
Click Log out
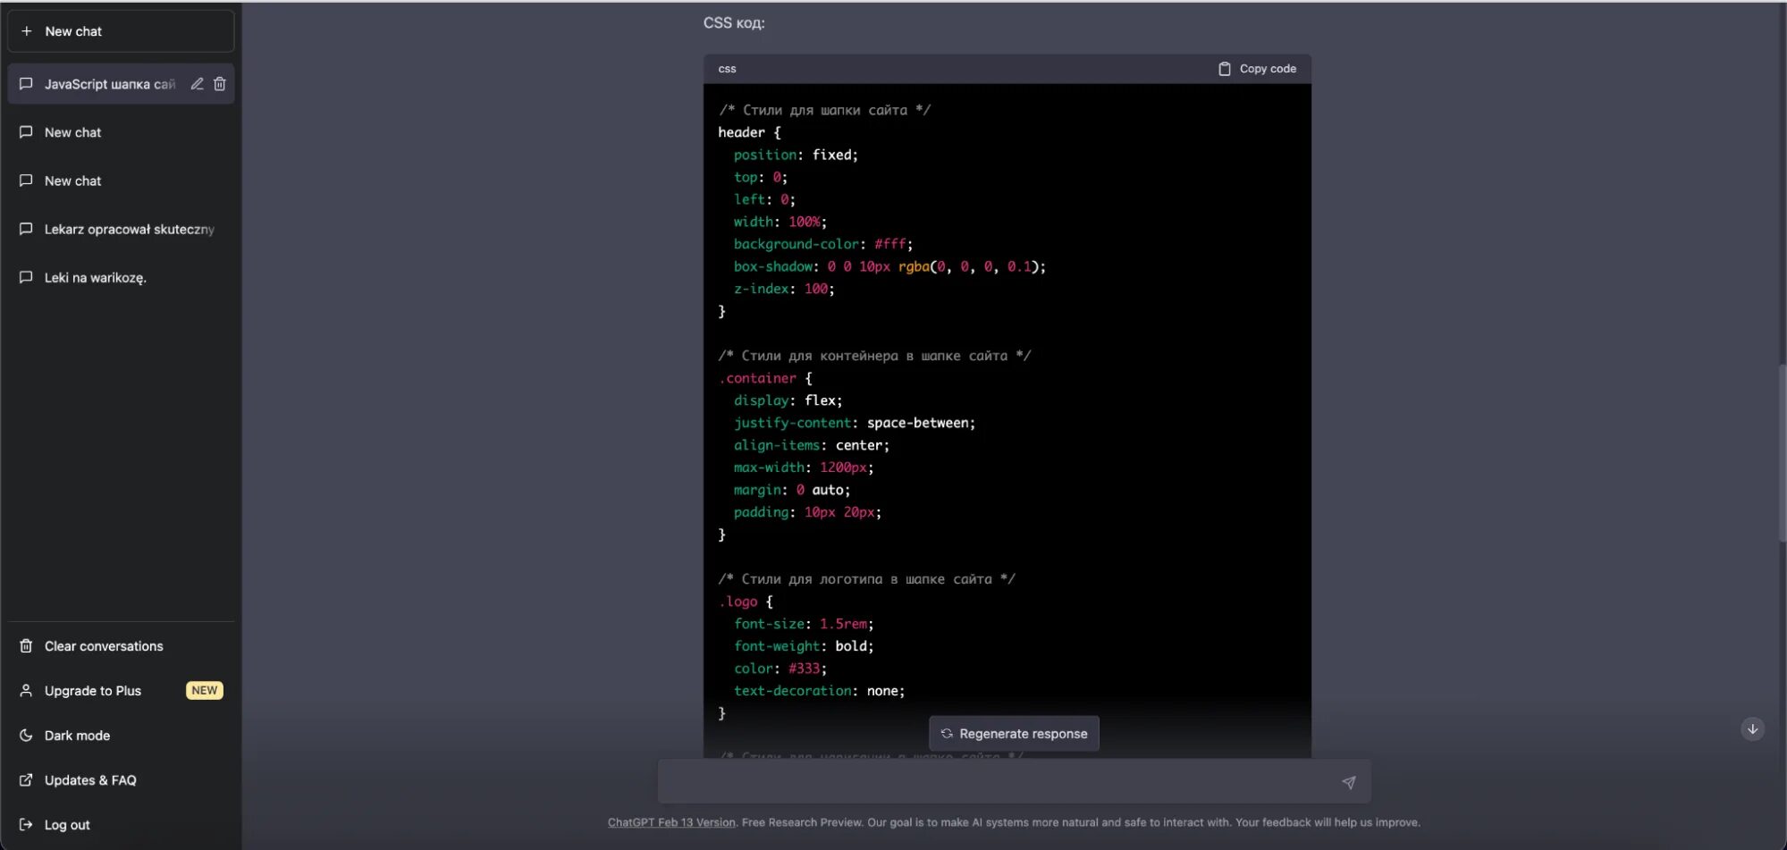coord(121,825)
